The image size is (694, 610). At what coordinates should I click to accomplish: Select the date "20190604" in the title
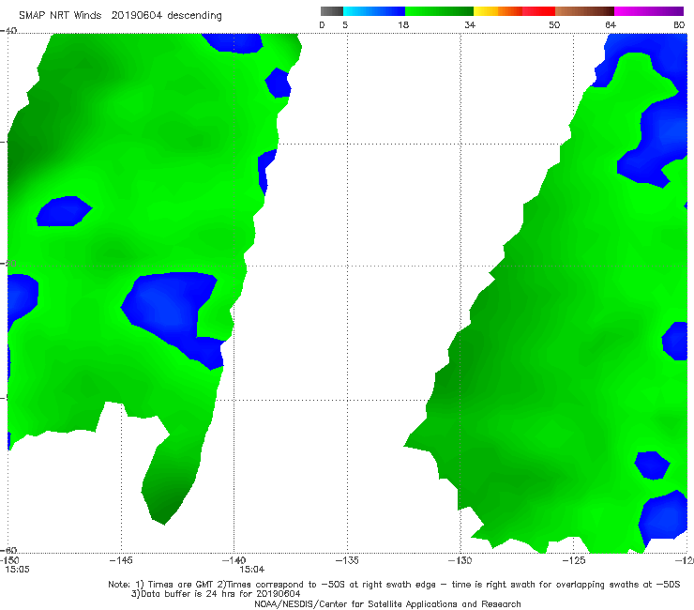pyautogui.click(x=137, y=16)
